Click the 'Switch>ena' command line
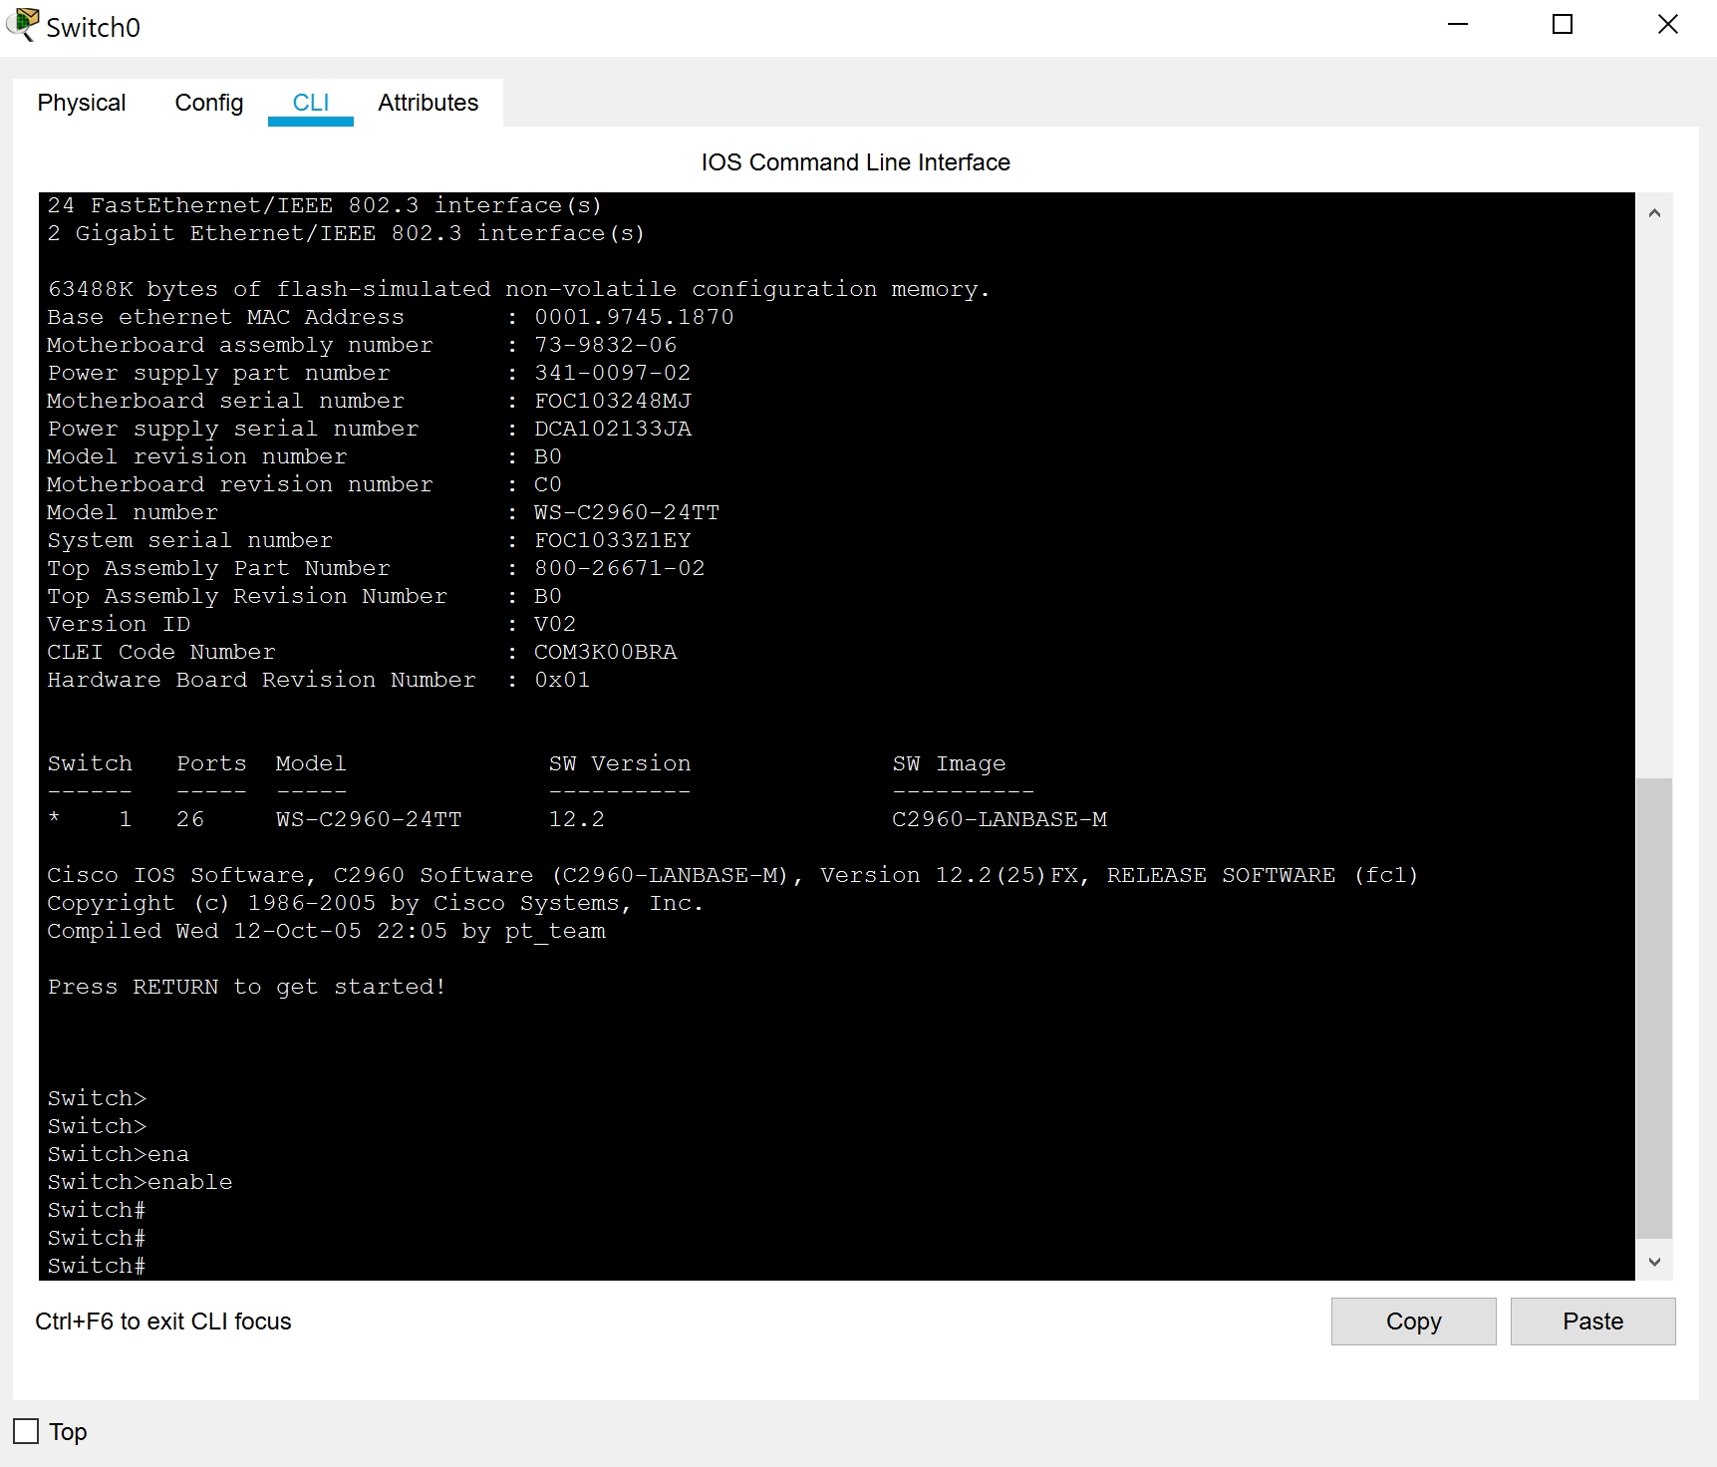 tap(119, 1154)
